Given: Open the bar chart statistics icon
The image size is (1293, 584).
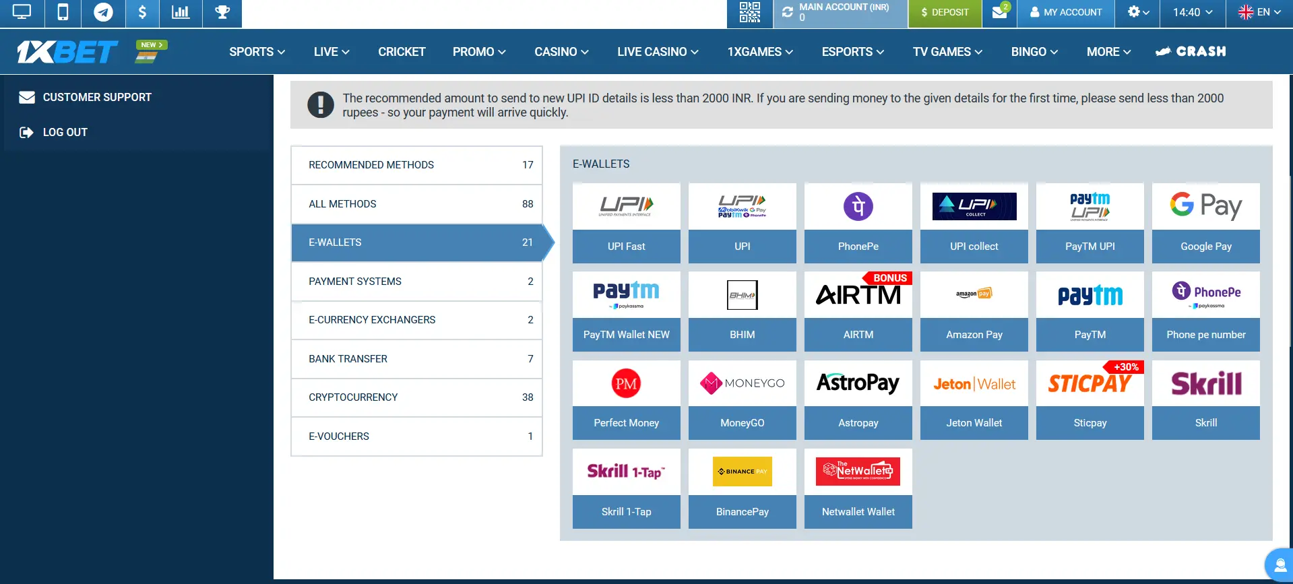Looking at the screenshot, I should (181, 12).
